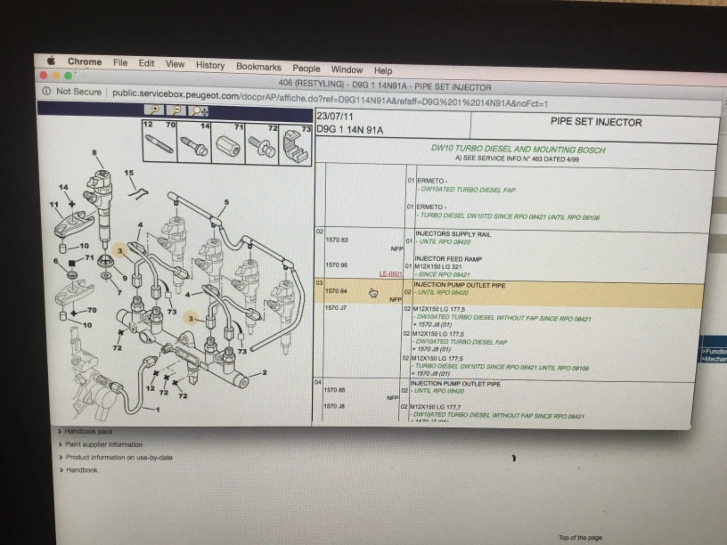Open the File menu

[x=120, y=63]
